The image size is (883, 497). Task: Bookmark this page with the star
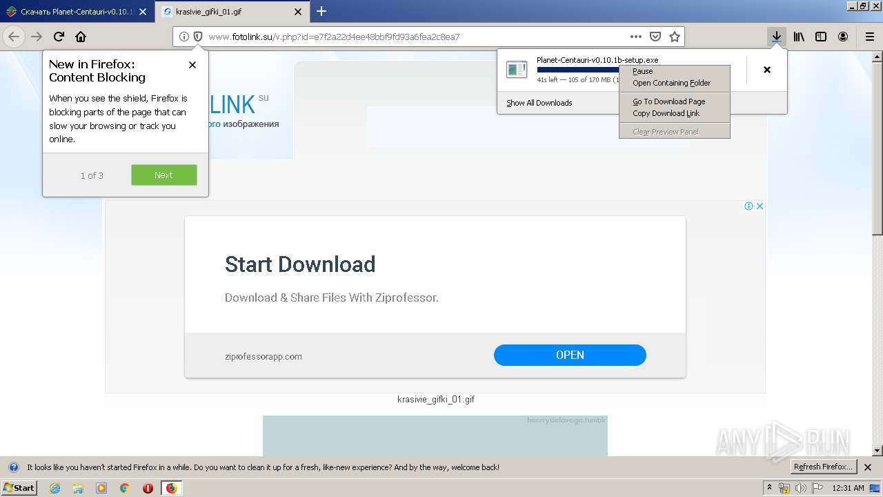[675, 37]
